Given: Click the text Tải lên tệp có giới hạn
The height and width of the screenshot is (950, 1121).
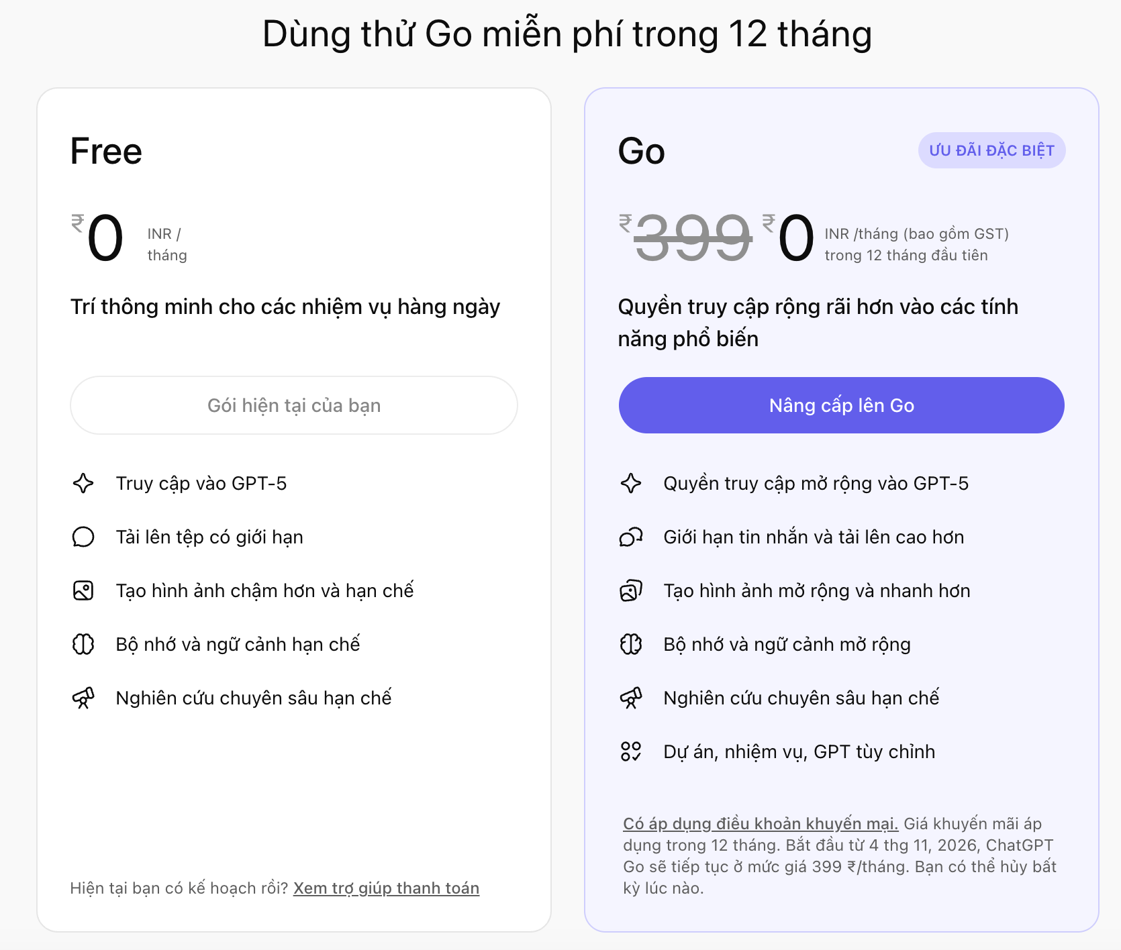Looking at the screenshot, I should [x=209, y=537].
